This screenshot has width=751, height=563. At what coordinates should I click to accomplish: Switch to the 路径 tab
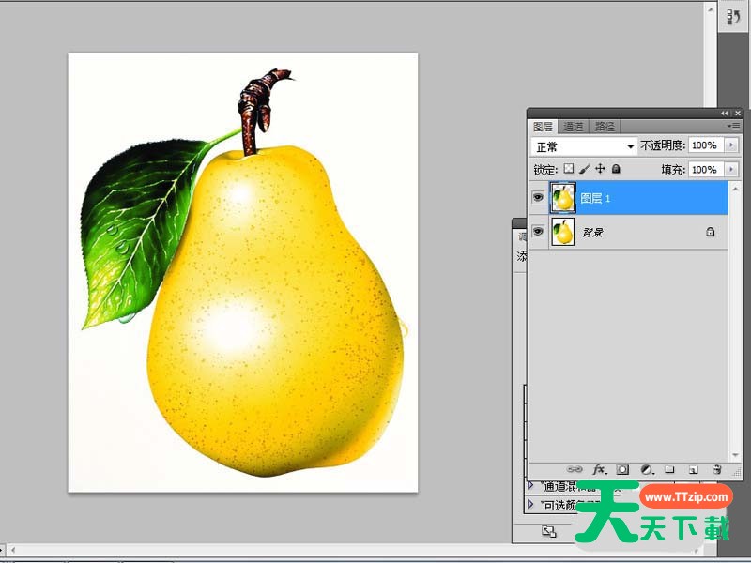point(605,126)
